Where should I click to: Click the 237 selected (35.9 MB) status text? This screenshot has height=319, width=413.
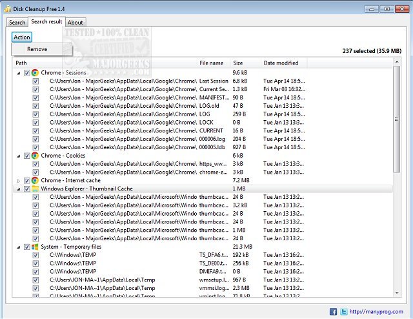pyautogui.click(x=372, y=51)
